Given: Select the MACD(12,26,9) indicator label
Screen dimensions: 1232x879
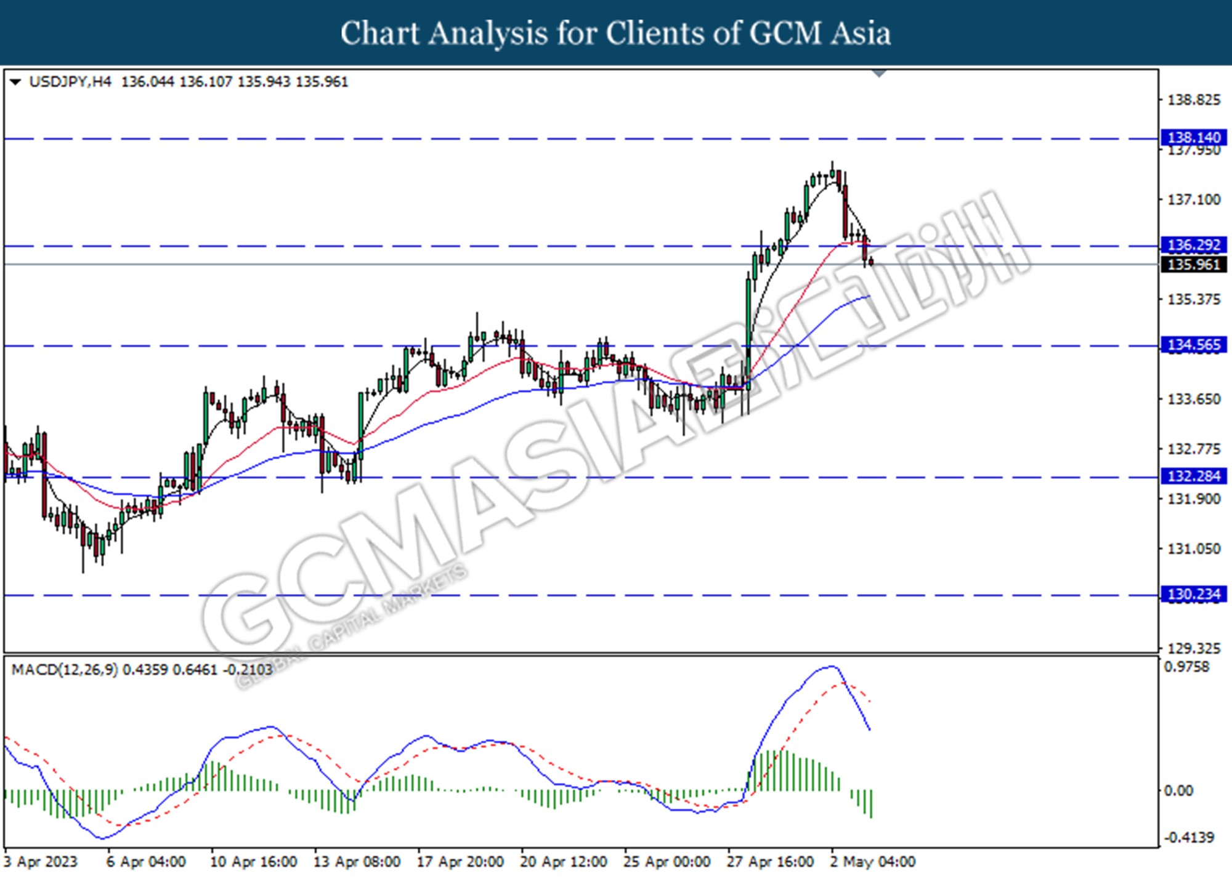Looking at the screenshot, I should pos(65,670).
